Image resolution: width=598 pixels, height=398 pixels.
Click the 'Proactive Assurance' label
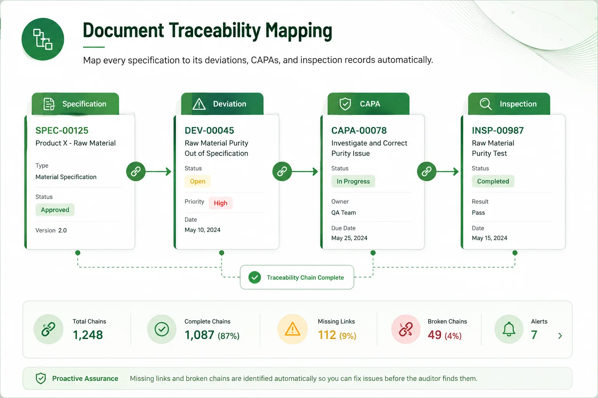click(x=85, y=379)
